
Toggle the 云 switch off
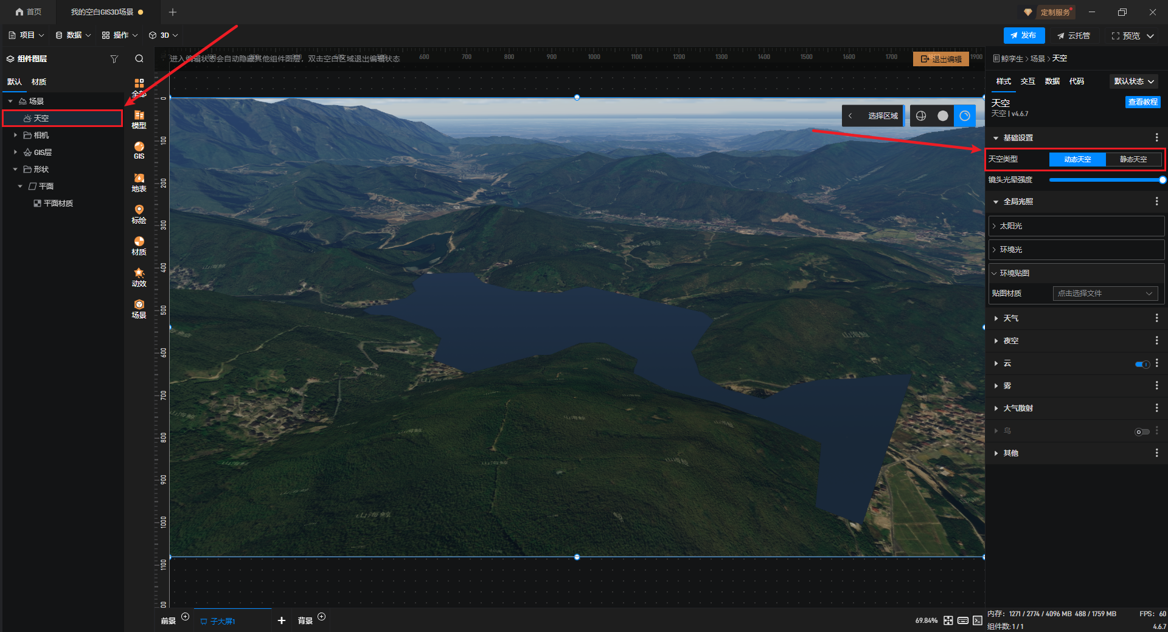[x=1142, y=364]
